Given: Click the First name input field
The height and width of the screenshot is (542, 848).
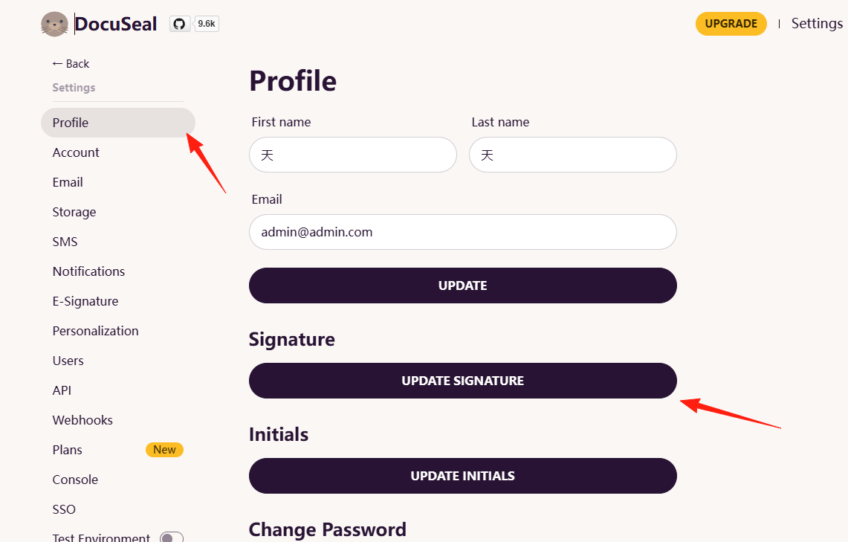Looking at the screenshot, I should (352, 155).
